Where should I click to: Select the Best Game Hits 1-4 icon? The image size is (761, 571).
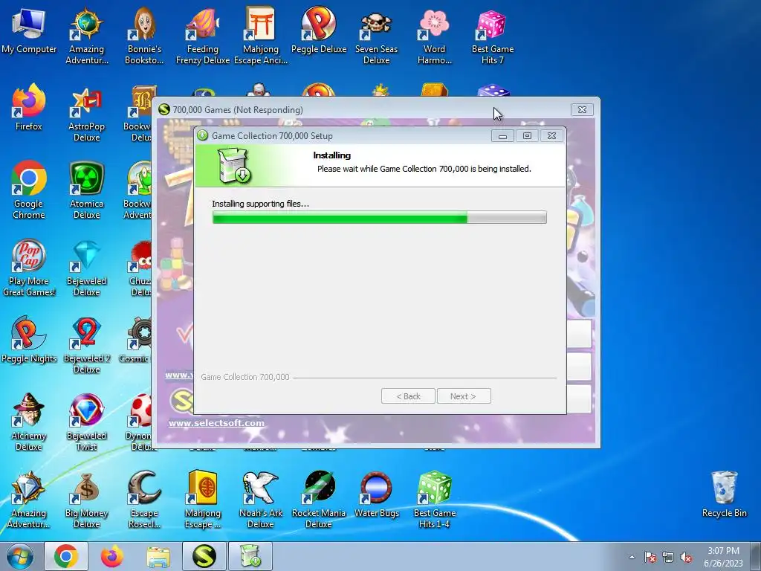pyautogui.click(x=434, y=500)
